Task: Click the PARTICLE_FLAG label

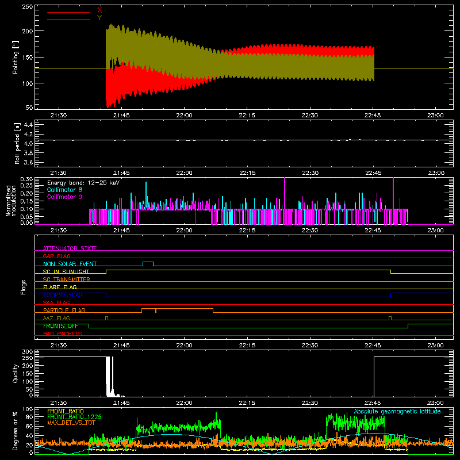Action: click(64, 310)
